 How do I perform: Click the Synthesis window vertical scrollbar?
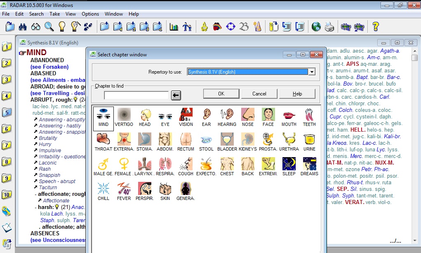[x=415, y=146]
